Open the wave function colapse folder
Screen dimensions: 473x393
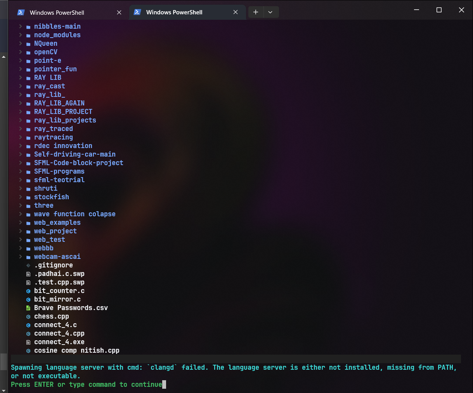pos(75,214)
